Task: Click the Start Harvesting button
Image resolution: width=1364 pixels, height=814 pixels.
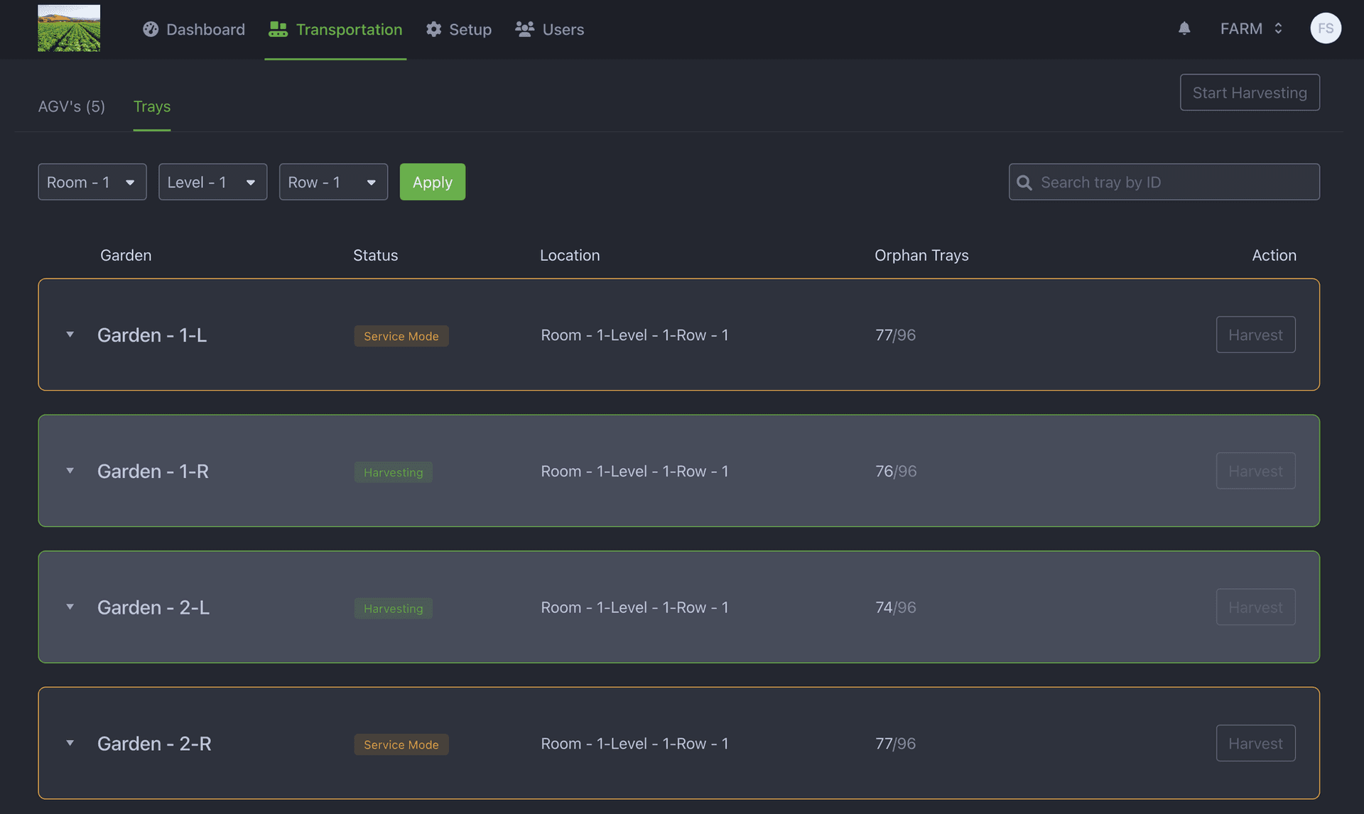Action: pyautogui.click(x=1249, y=92)
